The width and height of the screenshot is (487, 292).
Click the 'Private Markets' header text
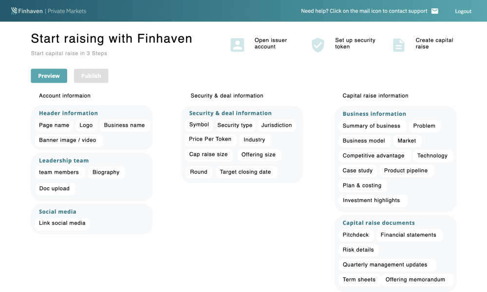[67, 11]
